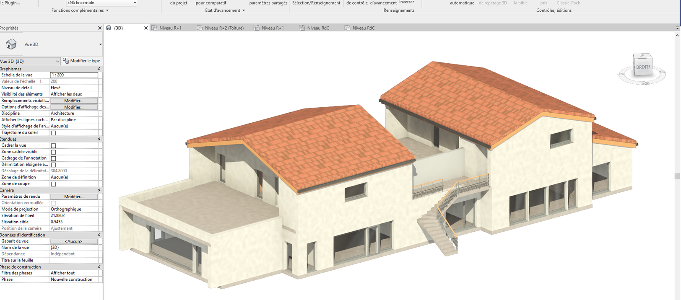The width and height of the screenshot is (681, 300).
Task: Expand Etat d'avancement panel dropdown
Action: (x=244, y=10)
